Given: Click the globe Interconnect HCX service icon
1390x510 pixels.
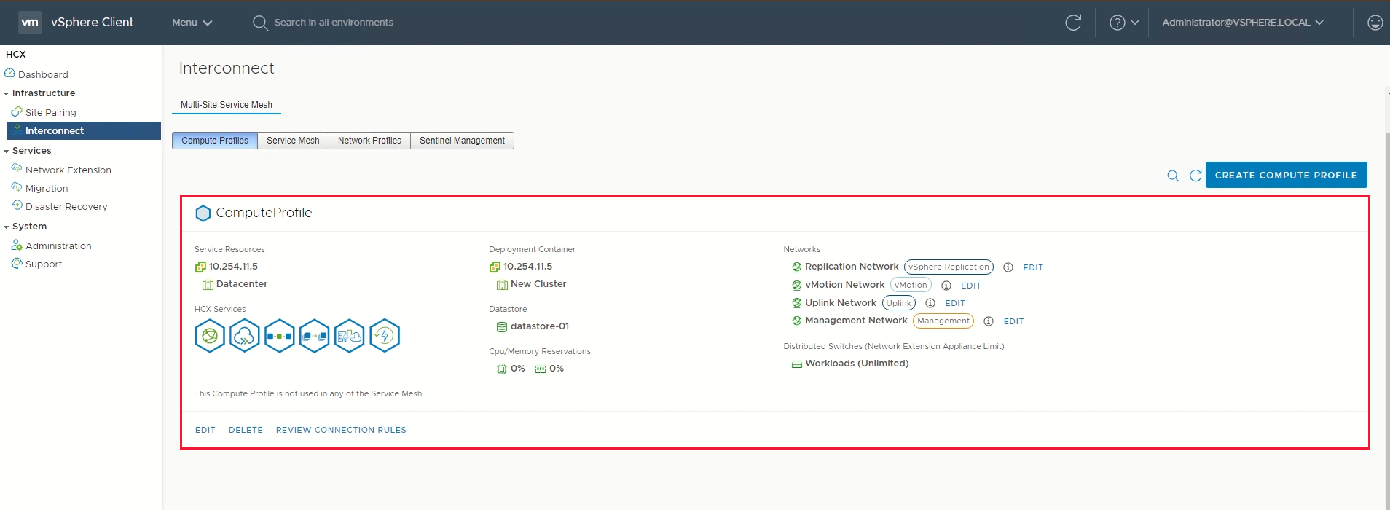Looking at the screenshot, I should (210, 336).
